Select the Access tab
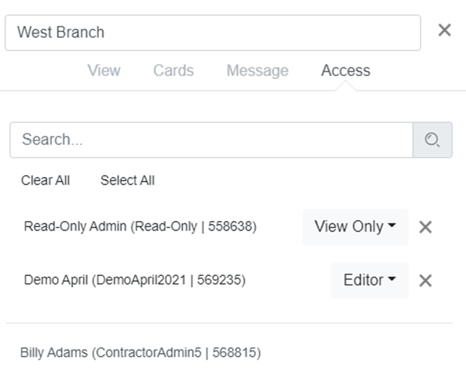Image resolution: width=466 pixels, height=370 pixels. tap(346, 71)
